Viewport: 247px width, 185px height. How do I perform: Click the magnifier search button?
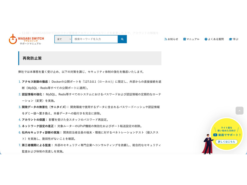pyautogui.click(x=122, y=39)
